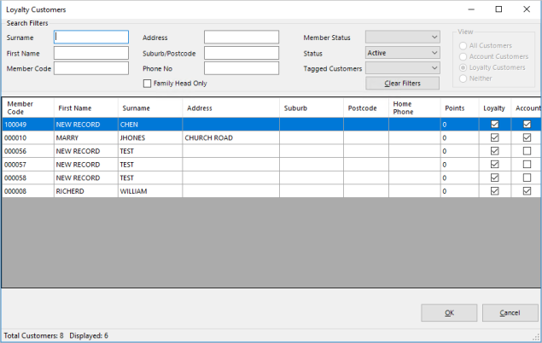
Task: Click the Cancel button
Action: (510, 313)
